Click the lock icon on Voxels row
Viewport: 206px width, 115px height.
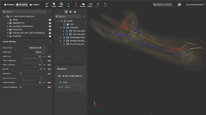pos(50,36)
